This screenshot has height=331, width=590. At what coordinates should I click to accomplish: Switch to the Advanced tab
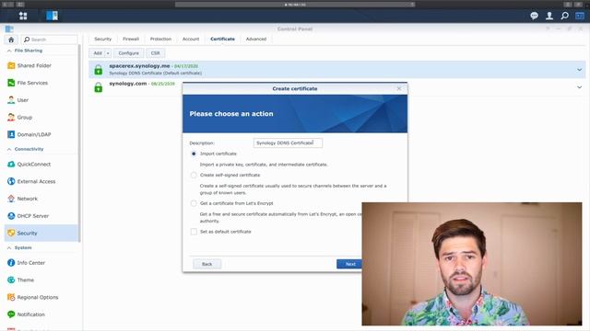pyautogui.click(x=256, y=39)
